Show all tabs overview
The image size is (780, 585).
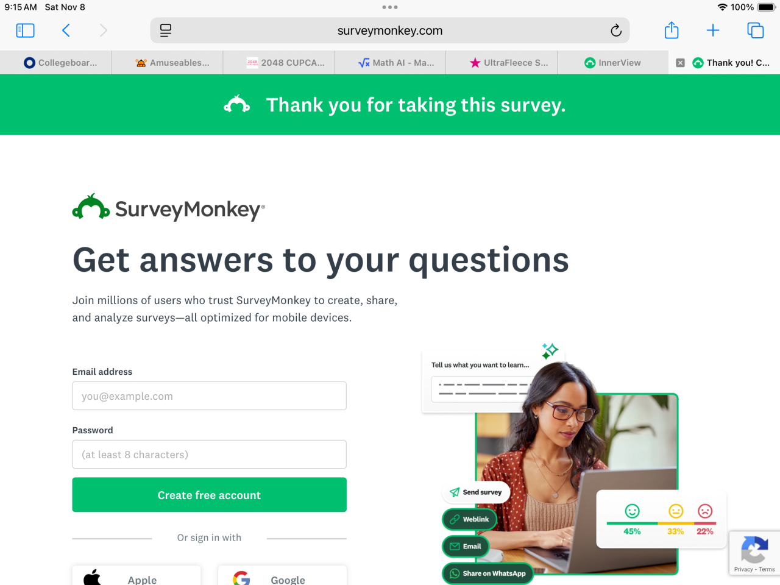[756, 30]
